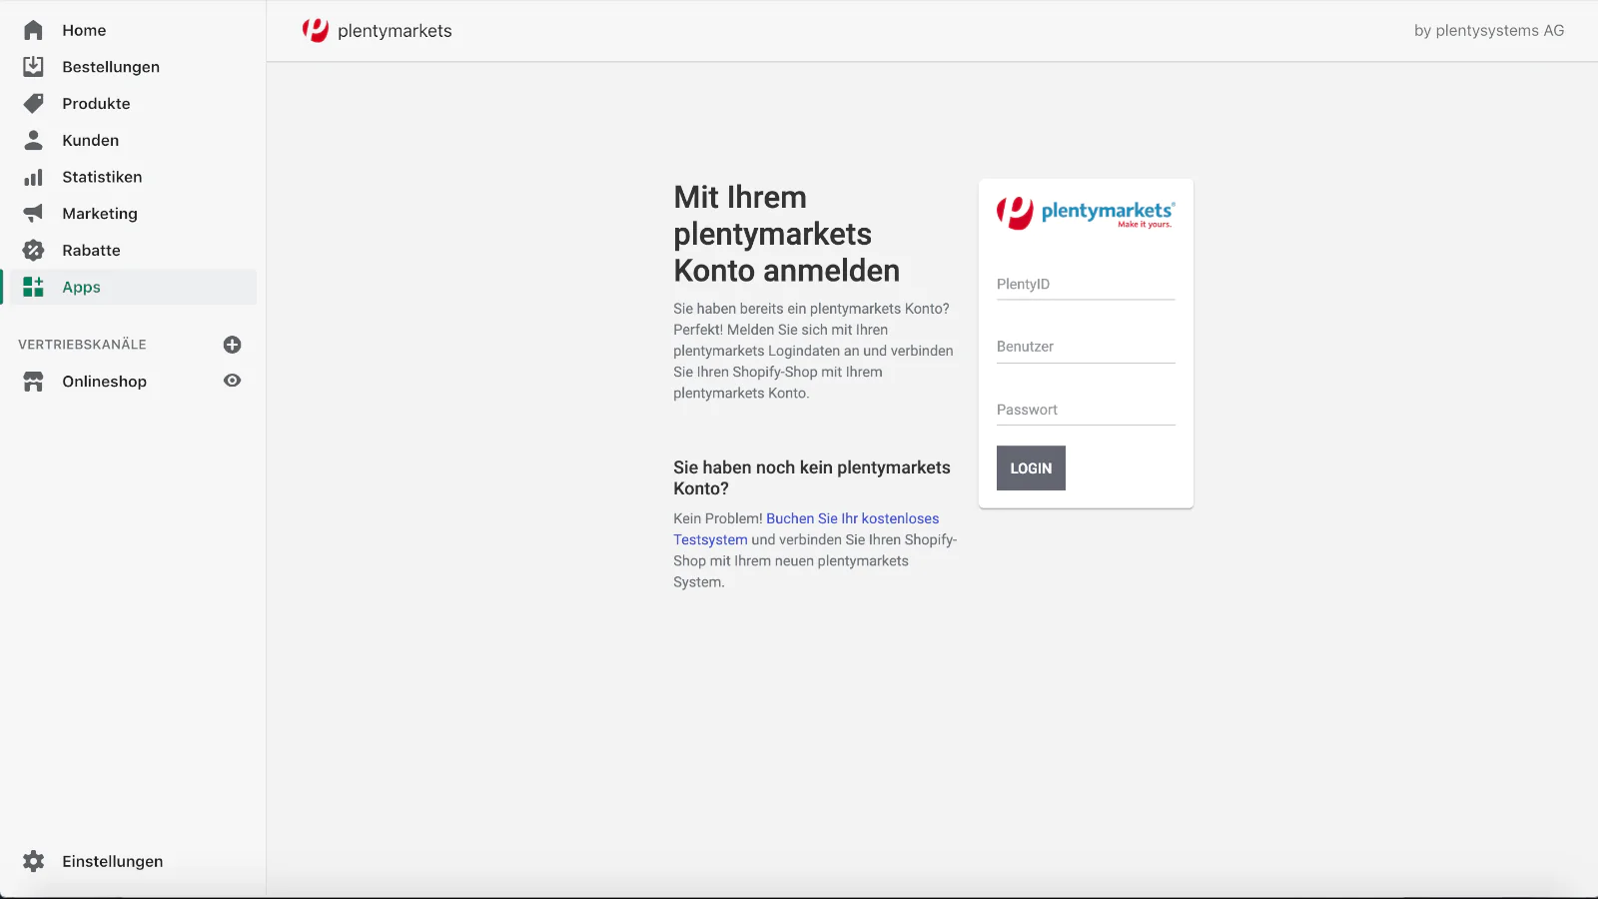Screen dimensions: 1598x899
Task: Focus the Benutzer input field
Action: [x=1086, y=347]
